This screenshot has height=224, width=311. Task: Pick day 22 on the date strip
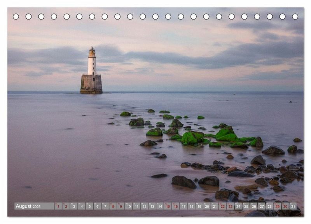point(222,206)
